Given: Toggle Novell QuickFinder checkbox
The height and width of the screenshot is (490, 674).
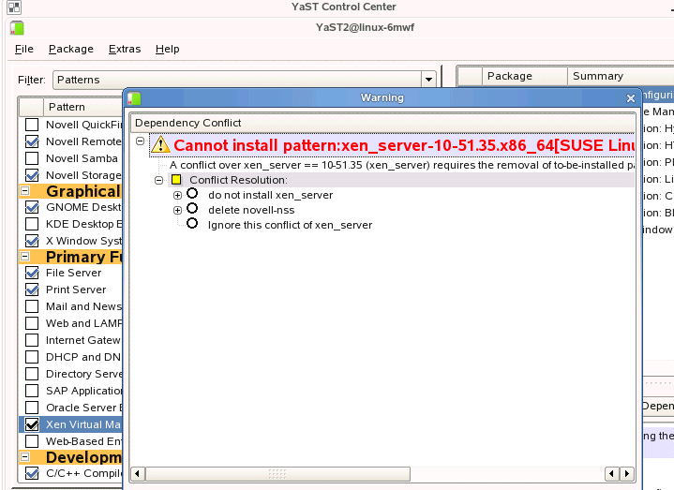Looking at the screenshot, I should pos(32,125).
